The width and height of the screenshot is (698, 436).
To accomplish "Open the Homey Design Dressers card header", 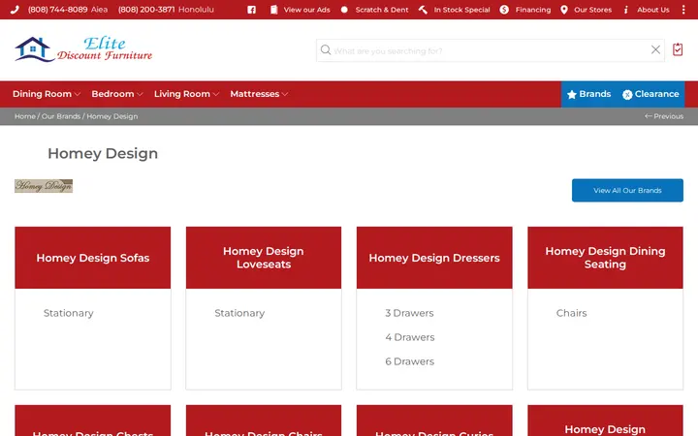I will click(434, 258).
